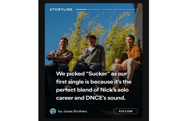182x121 pixels.
Task: Click "first single is because it's the" line
Action: pyautogui.click(x=94, y=82)
